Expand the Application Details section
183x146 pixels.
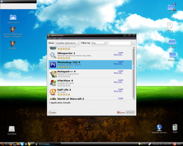click(x=59, y=103)
